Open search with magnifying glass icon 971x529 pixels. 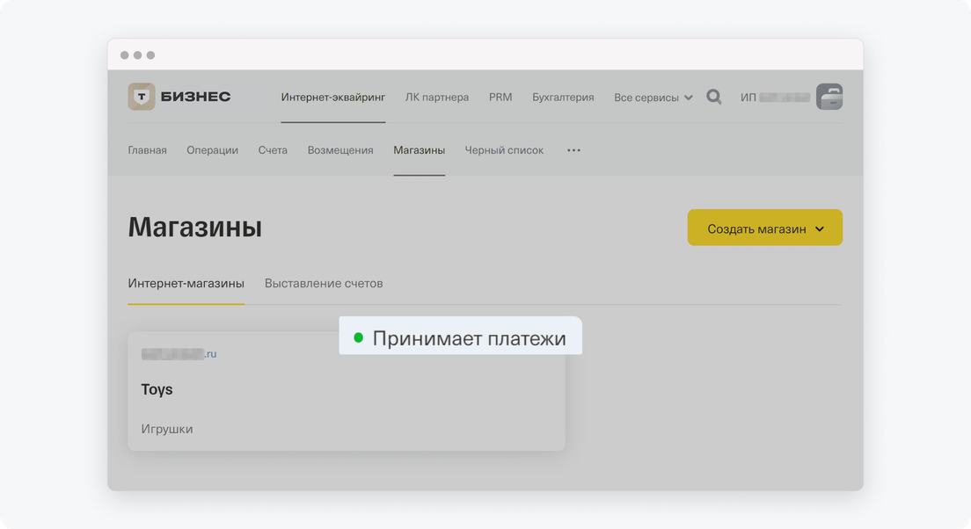(714, 98)
